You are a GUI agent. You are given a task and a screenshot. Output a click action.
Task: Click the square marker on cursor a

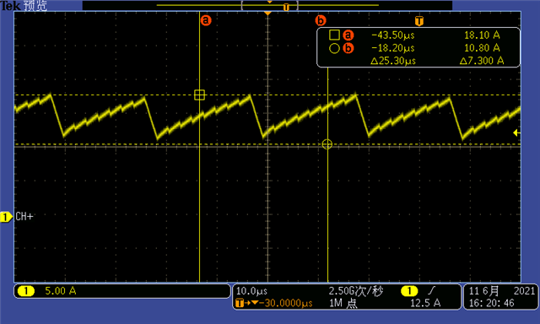click(x=199, y=94)
